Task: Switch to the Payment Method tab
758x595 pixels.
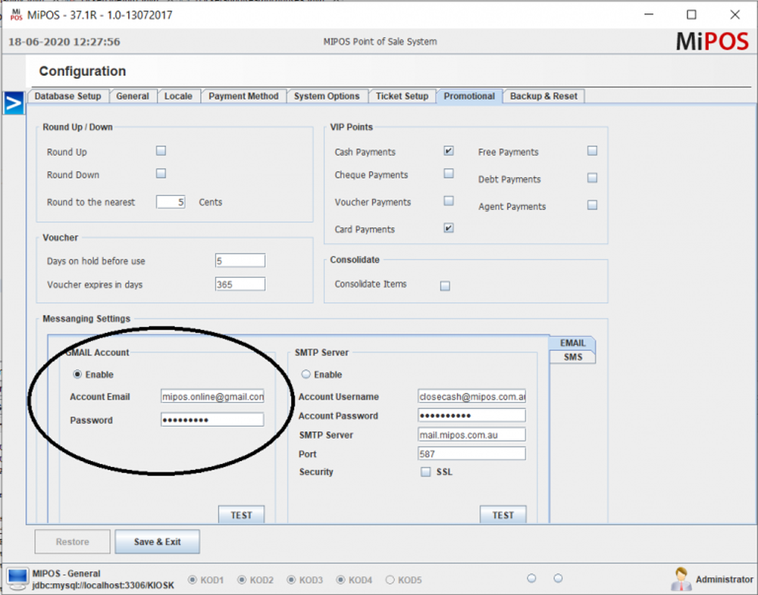Action: 243,96
